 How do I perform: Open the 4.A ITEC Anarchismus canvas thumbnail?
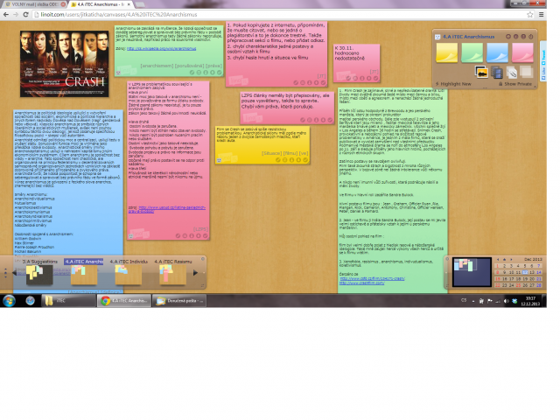click(x=84, y=275)
